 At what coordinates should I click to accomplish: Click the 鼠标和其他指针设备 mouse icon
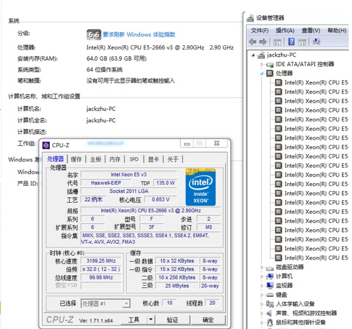coord(270,322)
